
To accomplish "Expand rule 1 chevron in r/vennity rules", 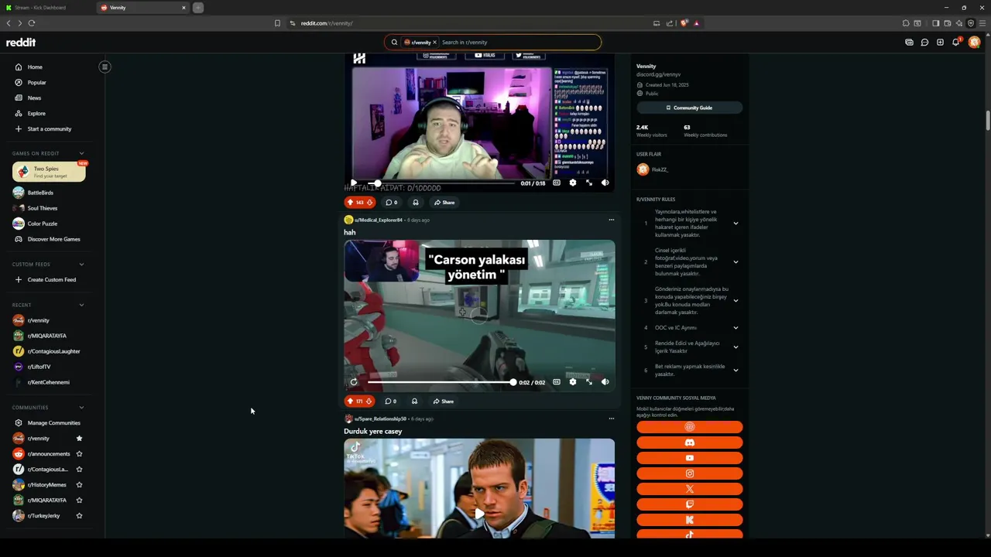I will click(x=736, y=224).
